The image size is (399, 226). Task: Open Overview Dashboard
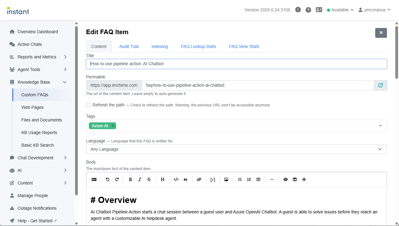pyautogui.click(x=38, y=32)
